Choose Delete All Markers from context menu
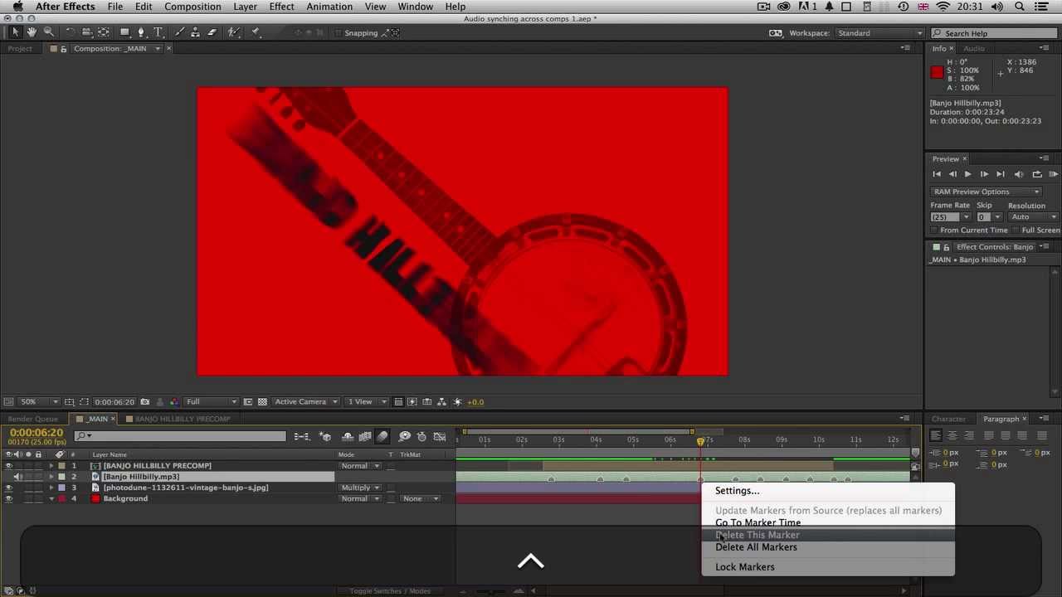Screen dimensions: 1062x597 [x=756, y=547]
